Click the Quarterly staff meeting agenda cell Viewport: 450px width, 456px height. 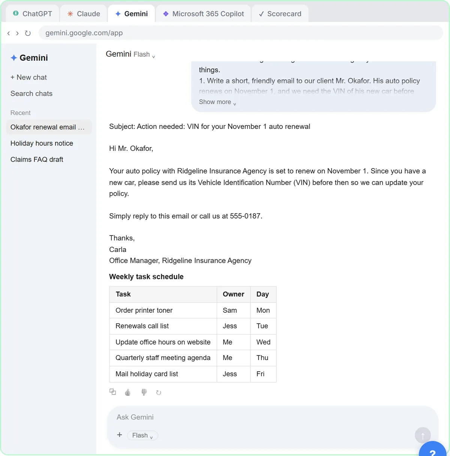pos(163,358)
